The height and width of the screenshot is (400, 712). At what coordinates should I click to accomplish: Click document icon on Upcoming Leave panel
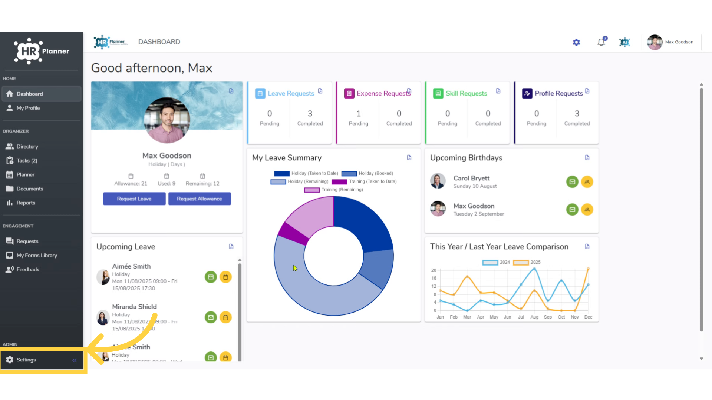pyautogui.click(x=231, y=247)
